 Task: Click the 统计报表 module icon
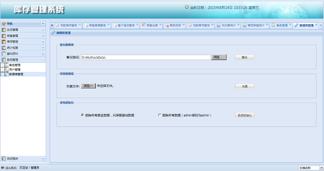(x=4, y=48)
